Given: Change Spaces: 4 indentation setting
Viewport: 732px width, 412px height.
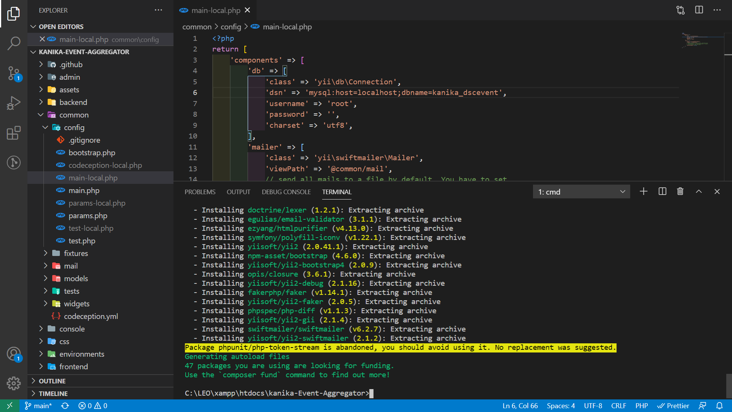Looking at the screenshot, I should click(561, 406).
